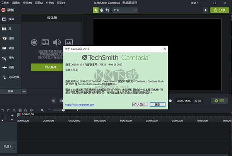232x156 pixels.
Task: Select the 轨道 1 track header
Action: point(8,146)
